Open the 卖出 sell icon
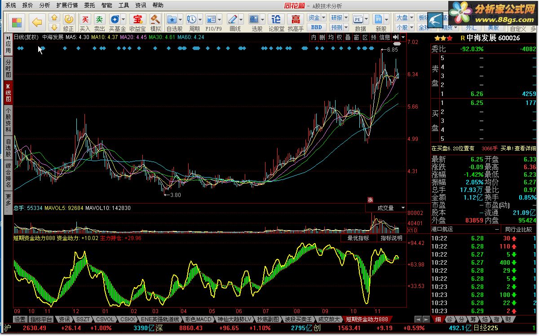 coord(99,19)
